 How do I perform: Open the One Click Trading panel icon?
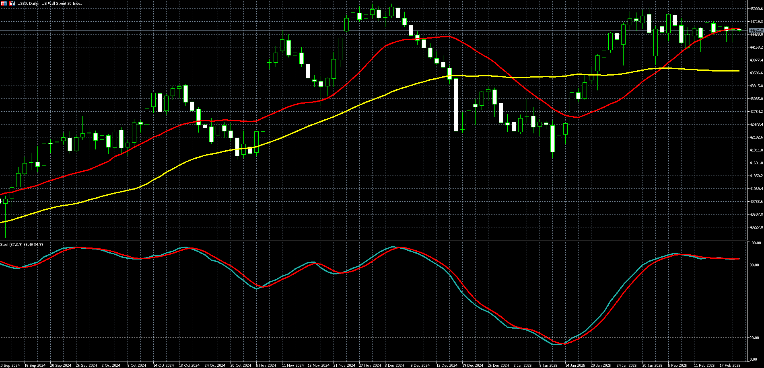(x=12, y=3)
